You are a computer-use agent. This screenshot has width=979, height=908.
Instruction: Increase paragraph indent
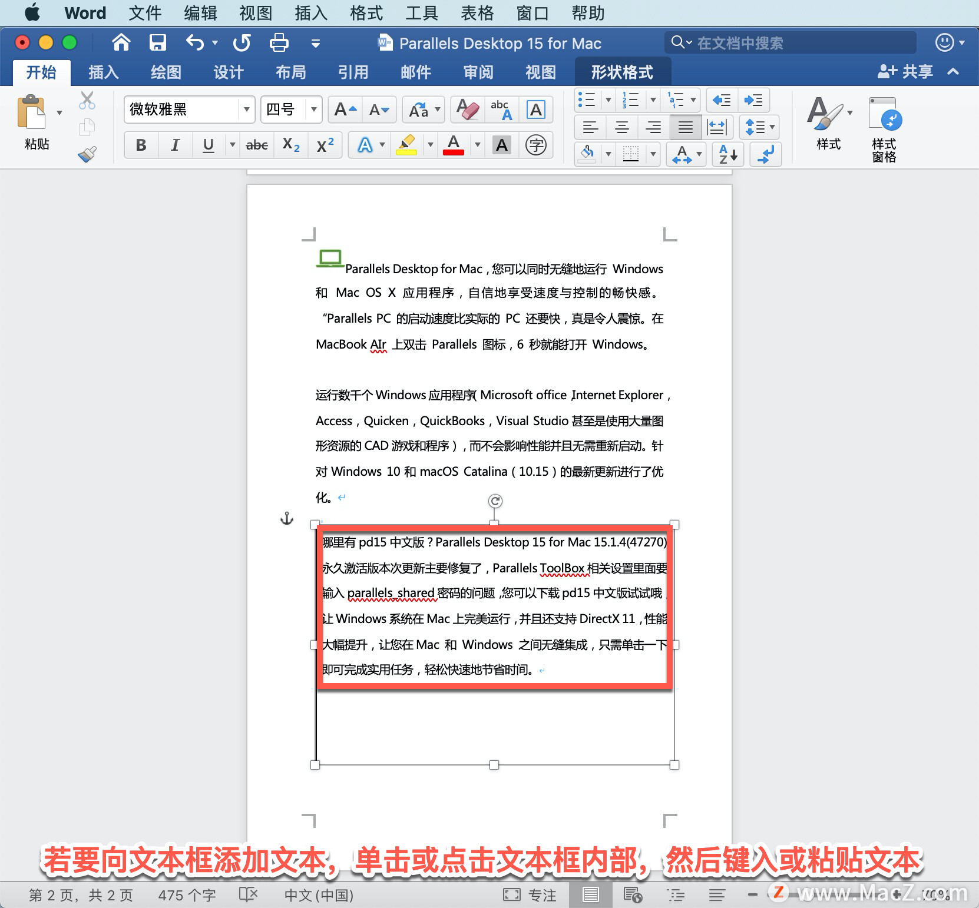[753, 100]
